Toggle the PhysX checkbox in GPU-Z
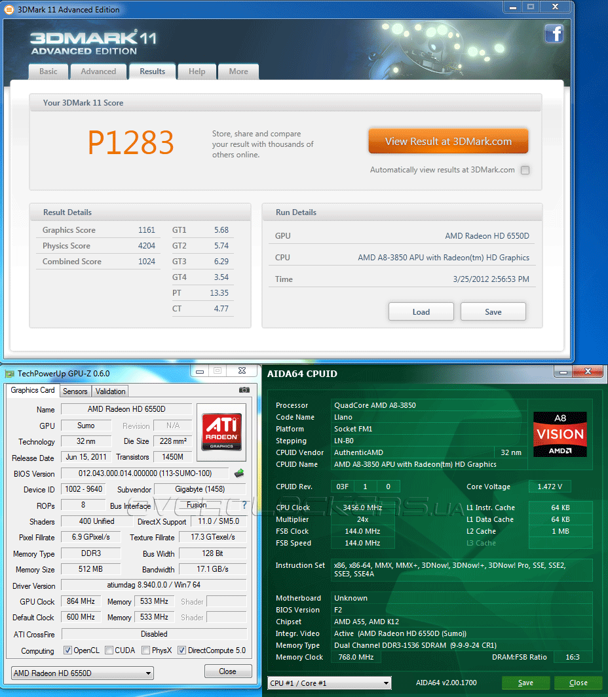 (x=145, y=650)
